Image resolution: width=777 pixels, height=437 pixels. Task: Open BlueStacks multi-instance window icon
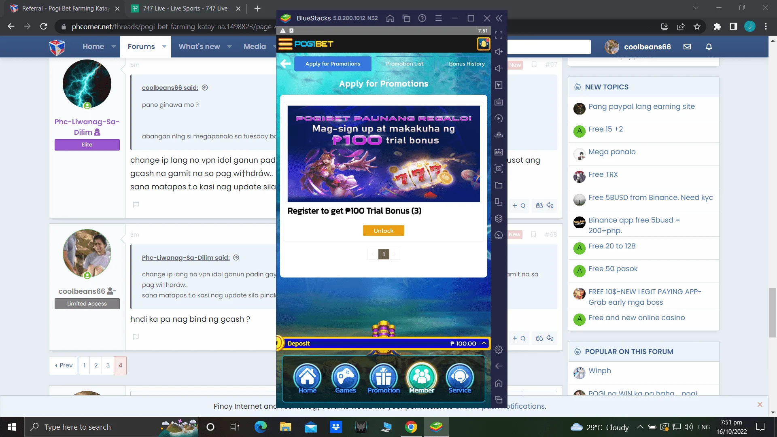[x=406, y=18]
